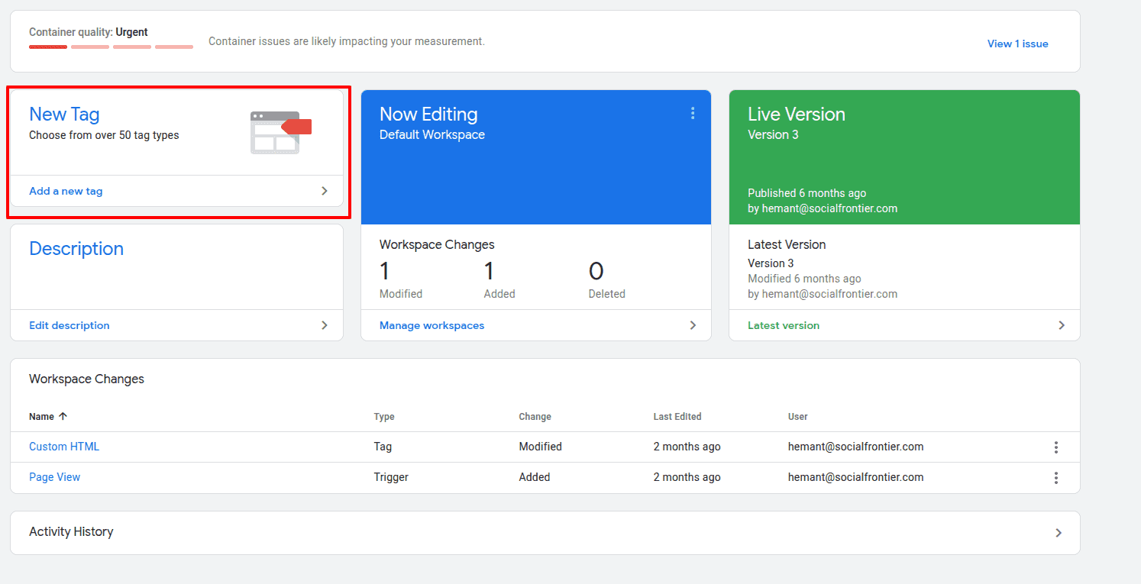Screen dimensions: 1141x584
Task: Open the Now Editing card options menu
Action: 693,113
